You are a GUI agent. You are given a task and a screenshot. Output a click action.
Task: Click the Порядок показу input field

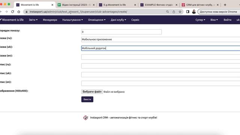[x=121, y=32]
